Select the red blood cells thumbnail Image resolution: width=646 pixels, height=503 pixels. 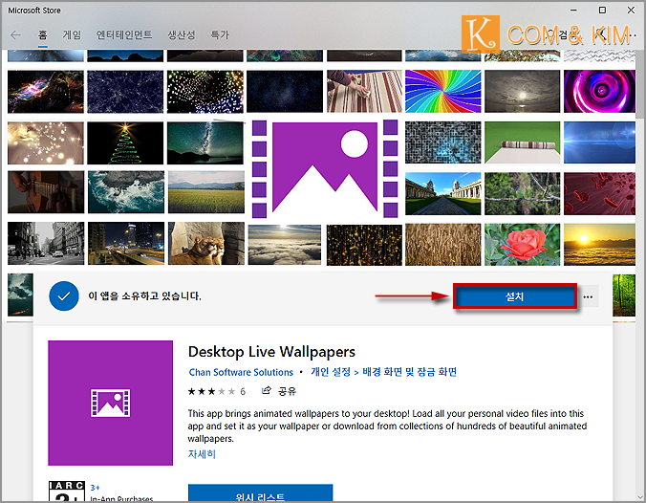(x=599, y=194)
